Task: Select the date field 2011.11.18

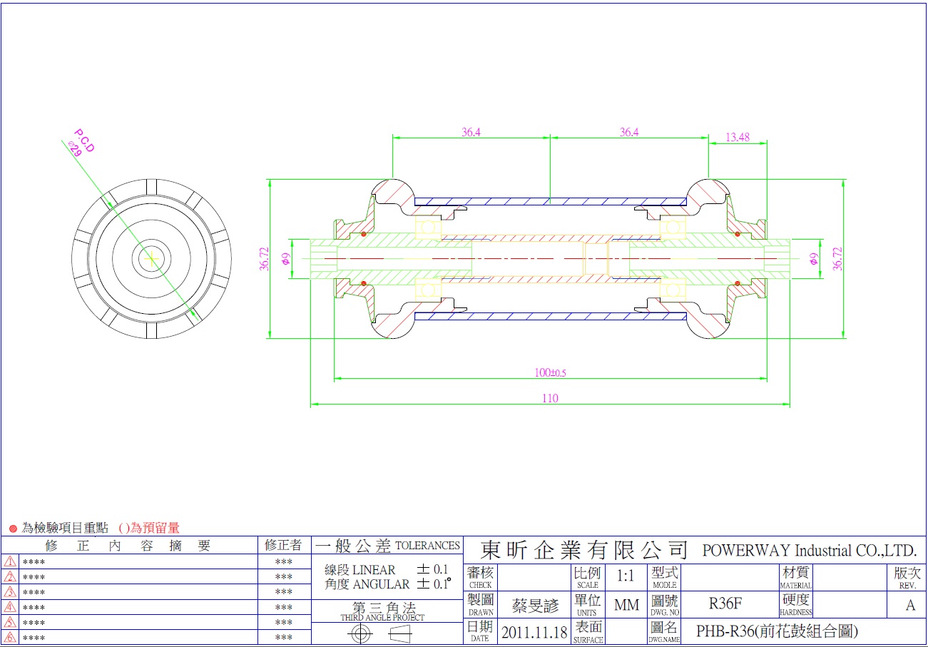Action: 534,632
